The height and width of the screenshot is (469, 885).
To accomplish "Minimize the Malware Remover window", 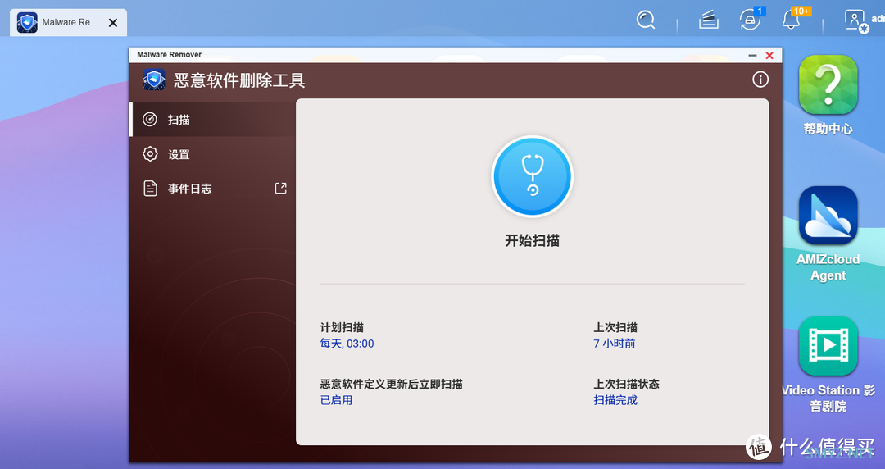I will coord(752,56).
